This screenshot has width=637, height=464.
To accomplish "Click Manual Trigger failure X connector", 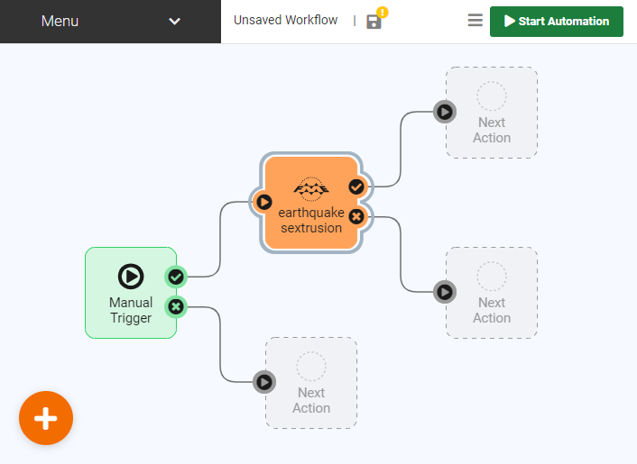I will click(176, 307).
